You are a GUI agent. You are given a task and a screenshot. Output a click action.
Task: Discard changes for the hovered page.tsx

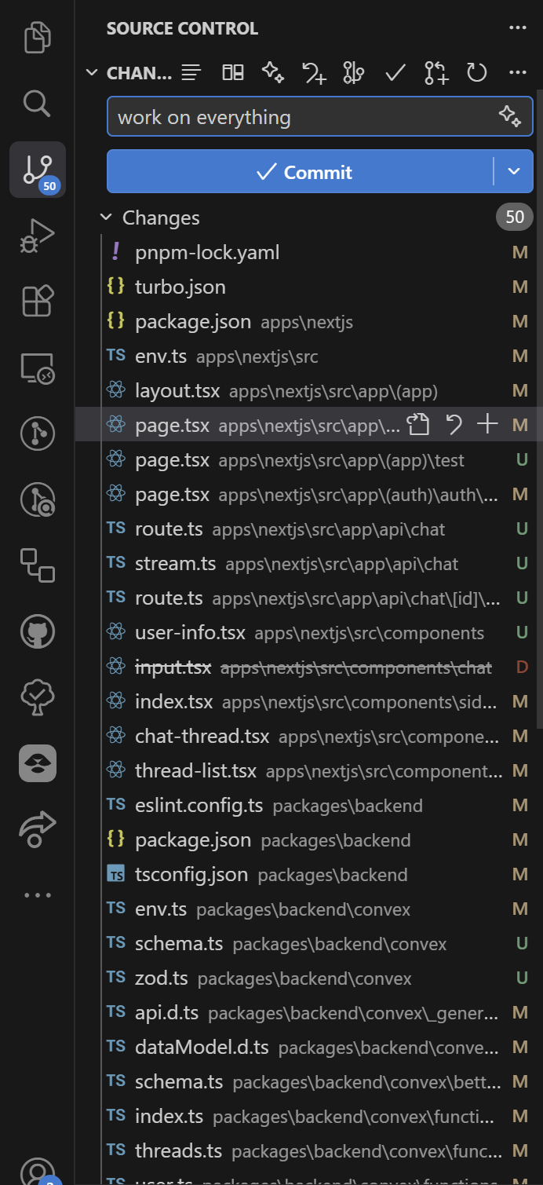[454, 425]
